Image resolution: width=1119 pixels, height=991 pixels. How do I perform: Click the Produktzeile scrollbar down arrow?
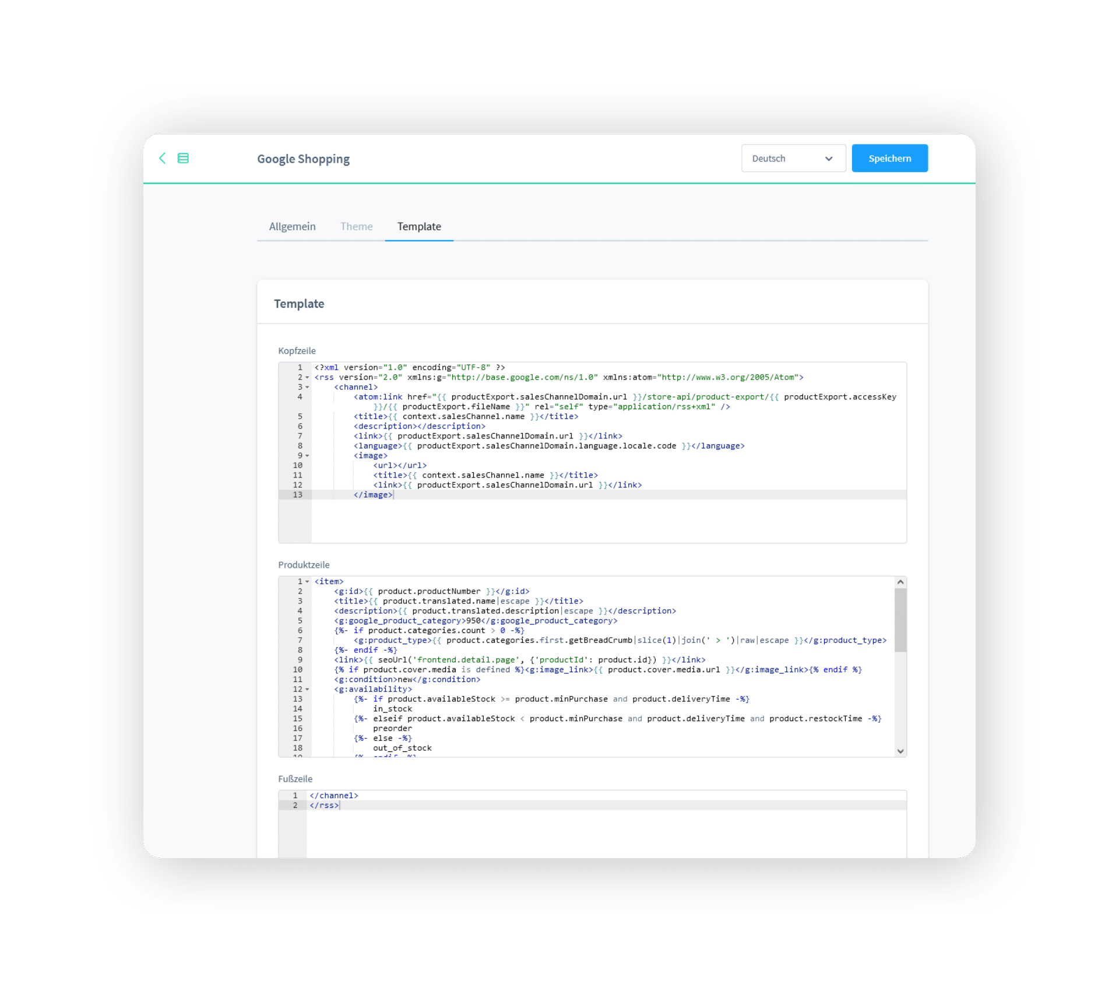coord(900,751)
